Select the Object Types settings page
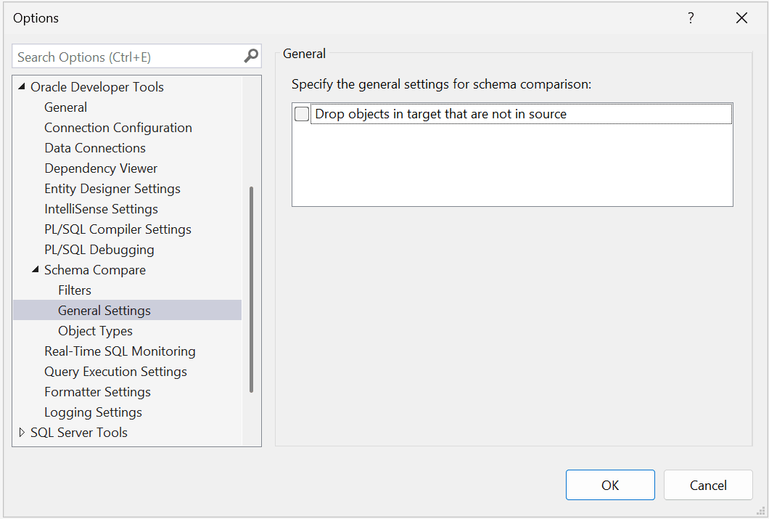Screen dimensions: 769x519 [x=95, y=330]
